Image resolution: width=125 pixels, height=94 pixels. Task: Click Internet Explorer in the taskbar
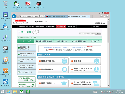pyautogui.click(x=8, y=92)
